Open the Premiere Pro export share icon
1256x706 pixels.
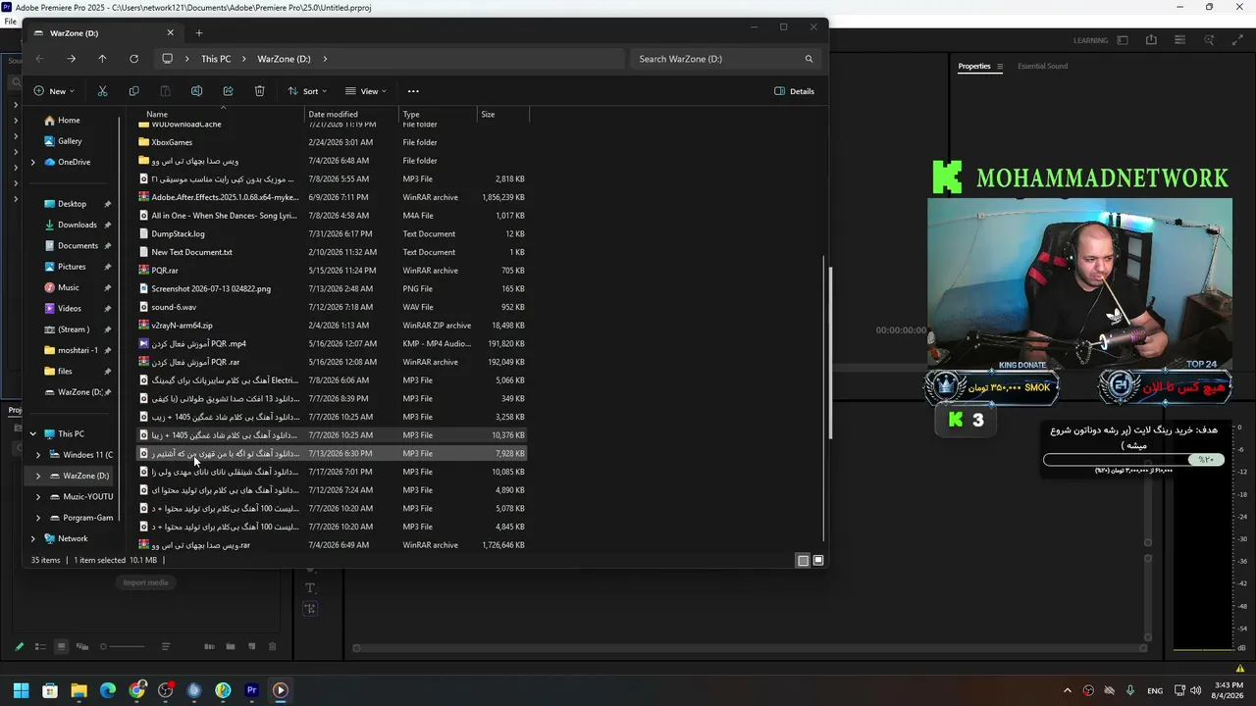click(x=1151, y=40)
